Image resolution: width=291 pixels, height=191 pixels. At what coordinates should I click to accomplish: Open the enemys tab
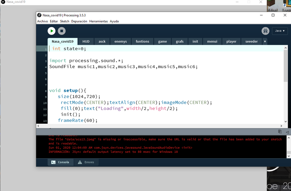pos(121,41)
